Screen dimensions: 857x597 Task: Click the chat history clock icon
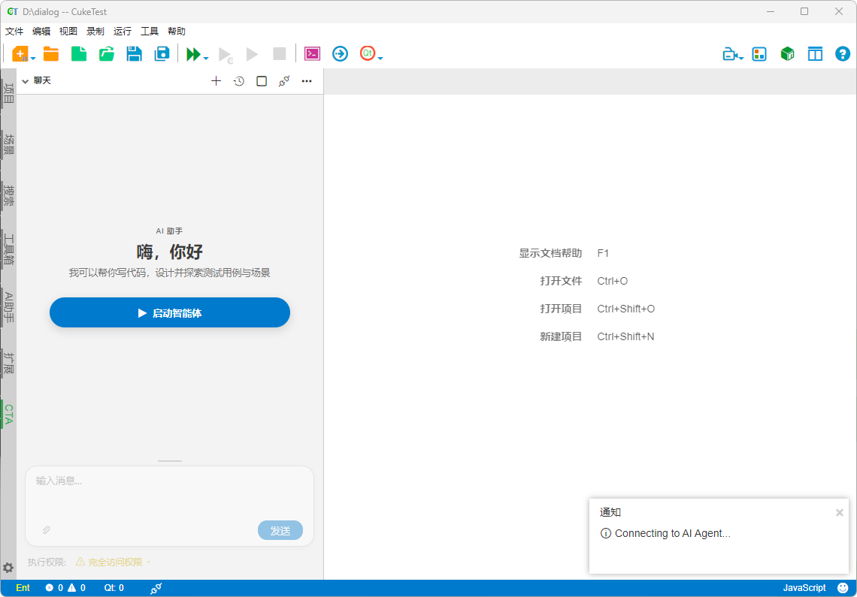(239, 81)
